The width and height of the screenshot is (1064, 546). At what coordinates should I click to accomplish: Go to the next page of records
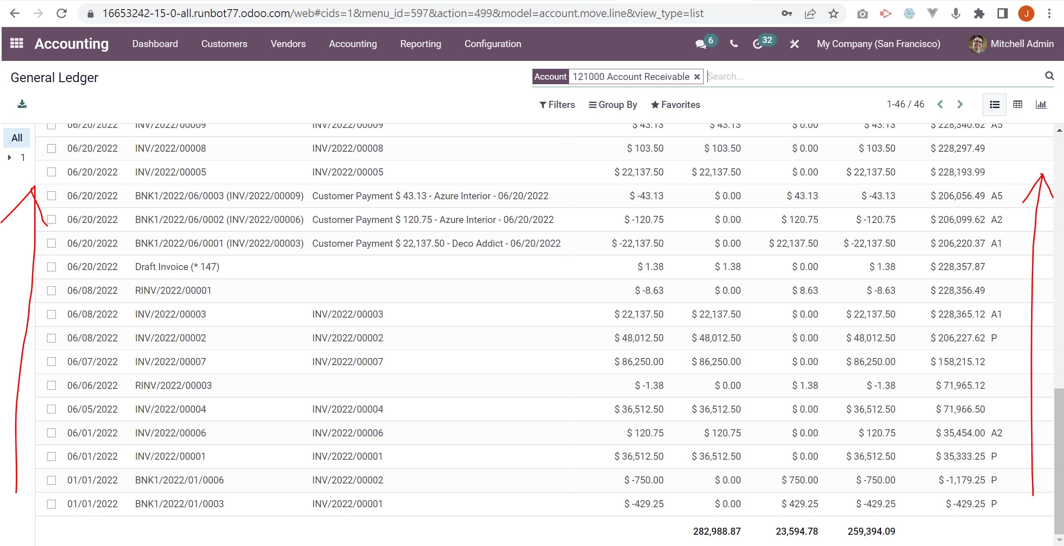click(x=960, y=104)
